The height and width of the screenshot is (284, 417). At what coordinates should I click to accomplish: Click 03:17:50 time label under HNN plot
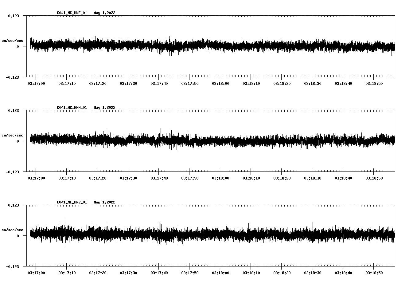click(190, 178)
